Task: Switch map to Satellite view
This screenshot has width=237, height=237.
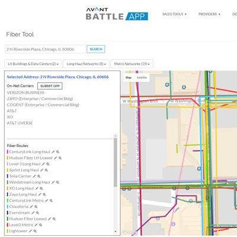Action: [x=142, y=78]
